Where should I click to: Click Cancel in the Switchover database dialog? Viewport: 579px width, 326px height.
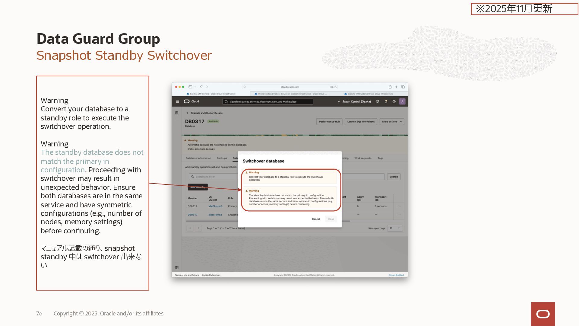316,219
